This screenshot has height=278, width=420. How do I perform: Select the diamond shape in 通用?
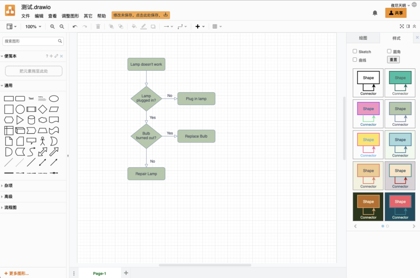[x=43, y=109]
